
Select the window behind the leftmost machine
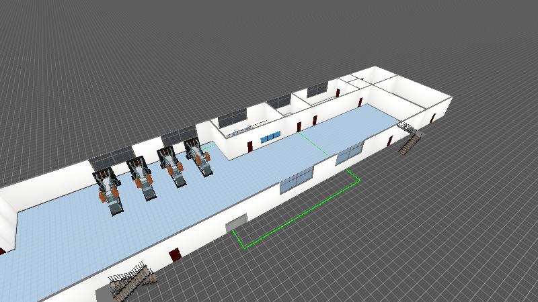tap(102, 162)
